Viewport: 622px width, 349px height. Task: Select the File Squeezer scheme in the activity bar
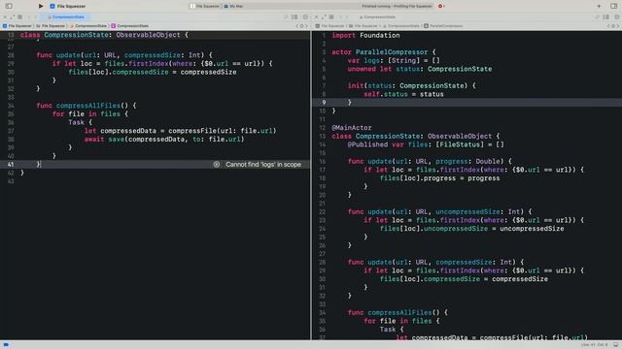(x=205, y=7)
